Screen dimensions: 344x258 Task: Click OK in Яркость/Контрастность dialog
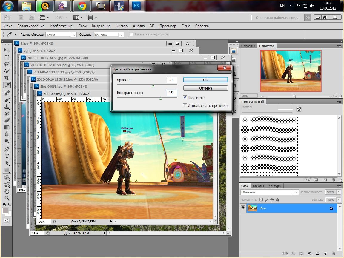(x=205, y=80)
